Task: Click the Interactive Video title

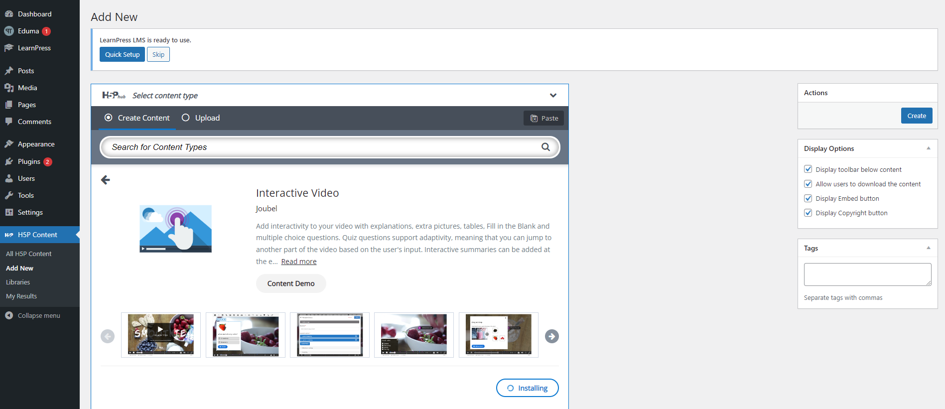Action: [297, 193]
